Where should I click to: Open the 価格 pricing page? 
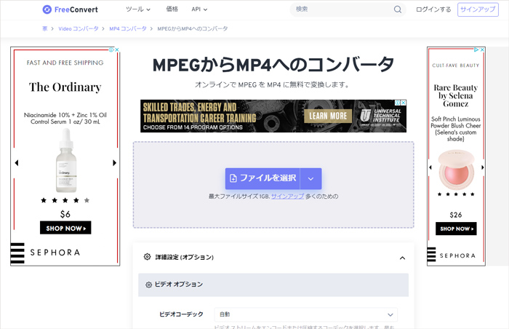point(172,9)
